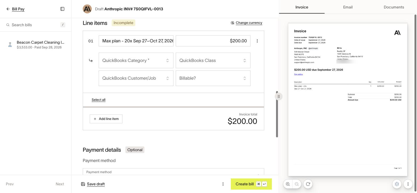This screenshot has width=417, height=193.
Task: Open the QuickBooks Customer/Job dropdown
Action: pos(136,78)
